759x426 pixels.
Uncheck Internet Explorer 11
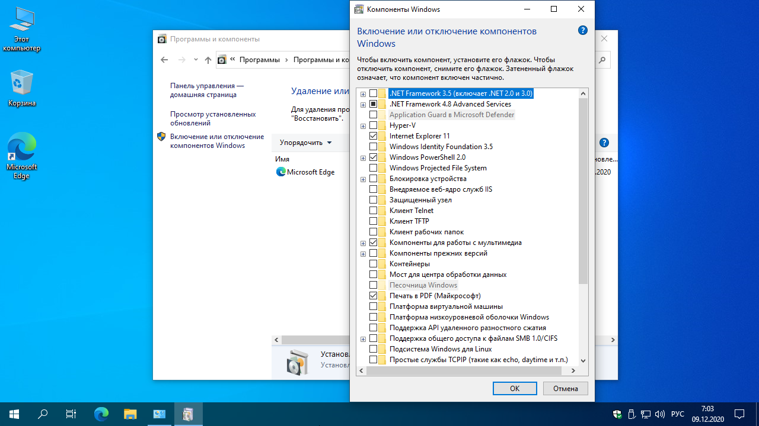373,136
